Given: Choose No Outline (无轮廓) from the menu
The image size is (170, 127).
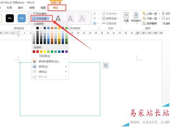Looking at the screenshot, I should pos(50,56).
